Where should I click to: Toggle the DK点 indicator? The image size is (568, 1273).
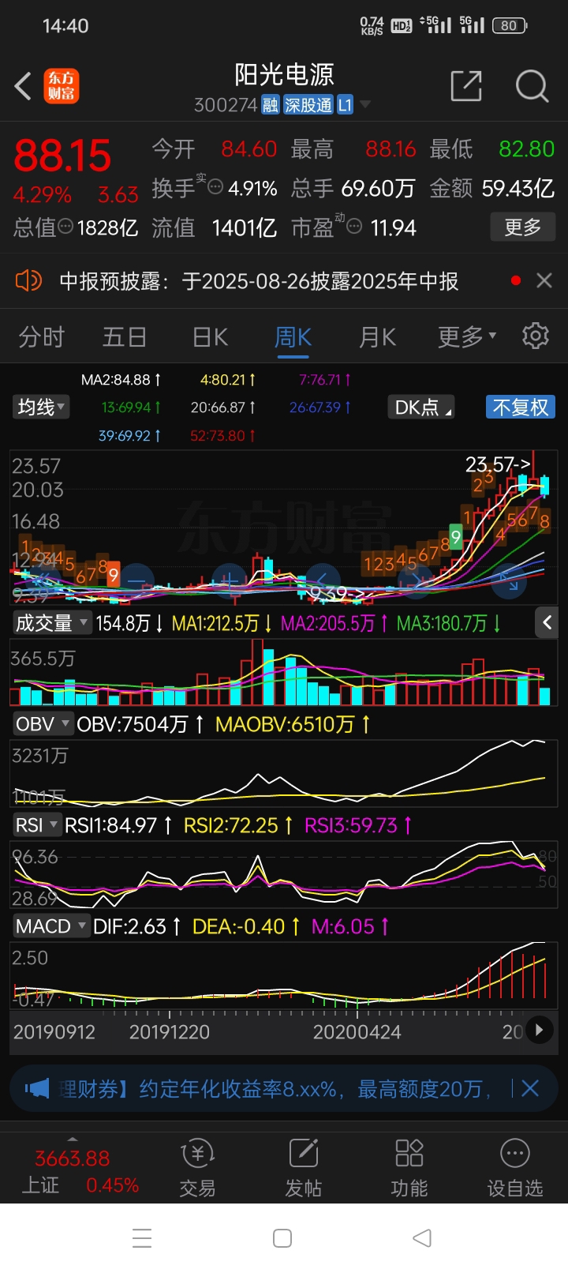tap(422, 407)
